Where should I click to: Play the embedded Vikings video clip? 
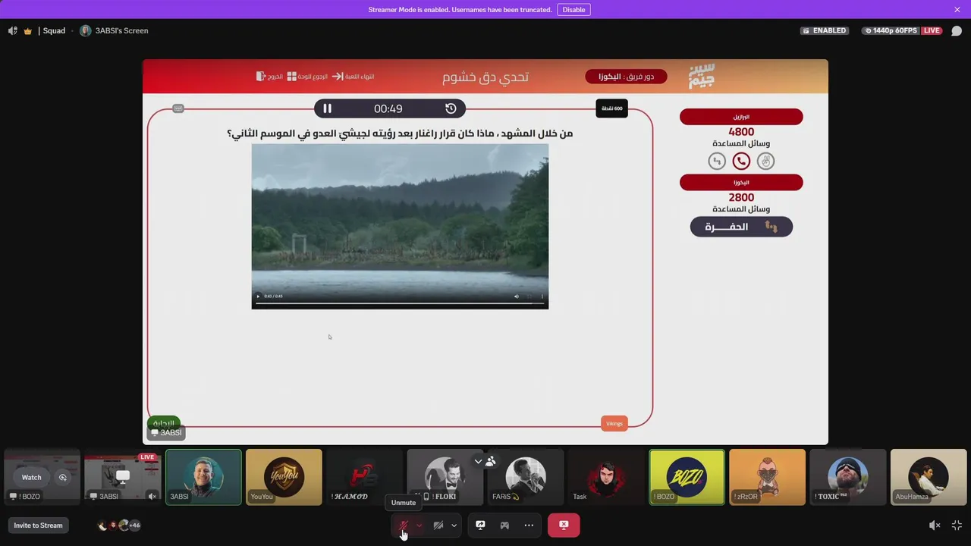coord(258,297)
